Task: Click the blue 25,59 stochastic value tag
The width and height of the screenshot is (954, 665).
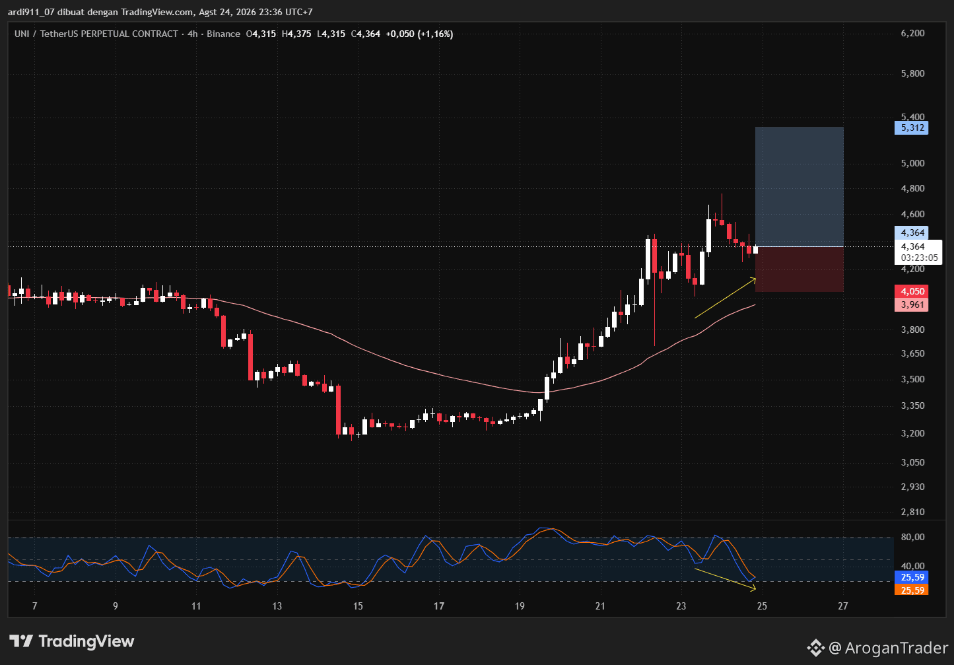Action: pyautogui.click(x=912, y=577)
